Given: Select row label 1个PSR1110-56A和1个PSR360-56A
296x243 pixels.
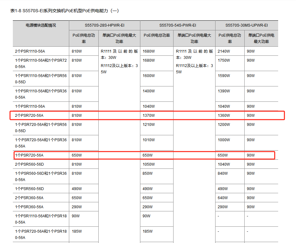Looking at the screenshot, I should (x=41, y=94).
